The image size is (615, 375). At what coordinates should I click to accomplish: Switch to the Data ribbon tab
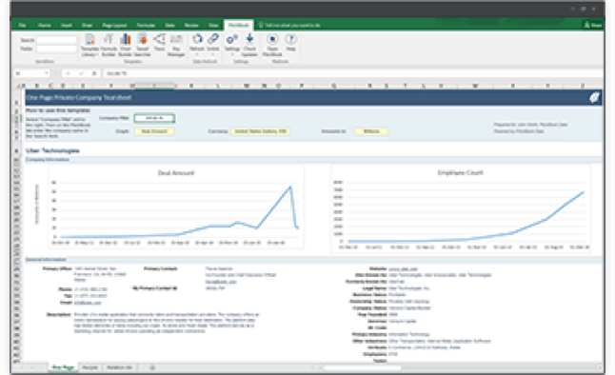pos(169,25)
